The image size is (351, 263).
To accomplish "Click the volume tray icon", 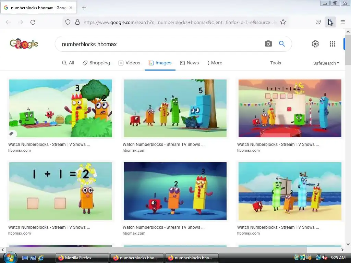I will pos(325,258).
